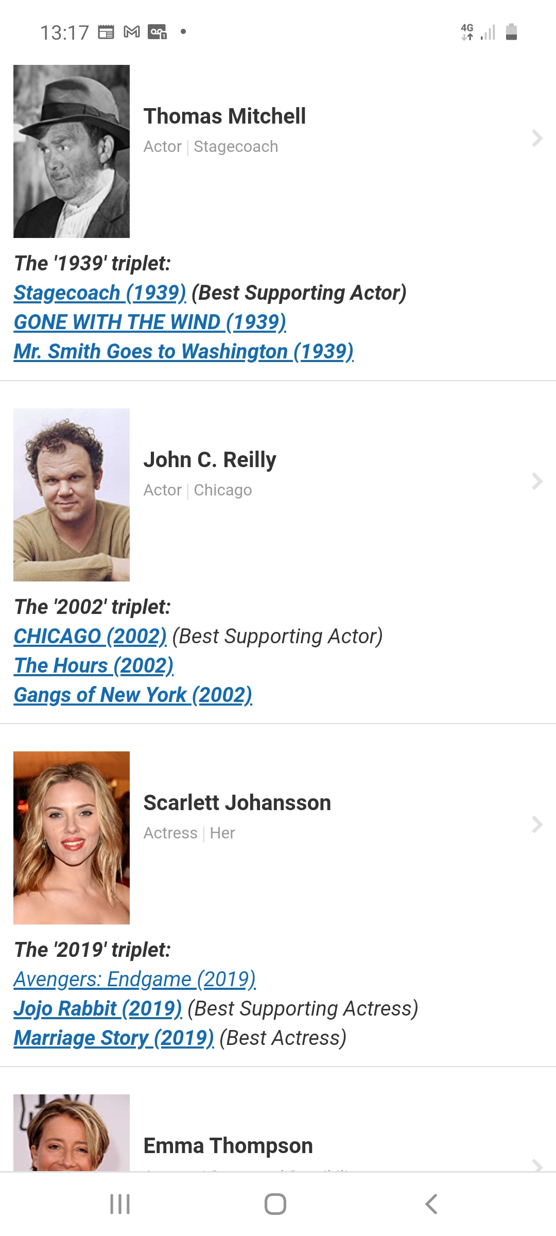556x1236 pixels.
Task: Open John C. Reilly chevron arrow
Action: pos(537,481)
